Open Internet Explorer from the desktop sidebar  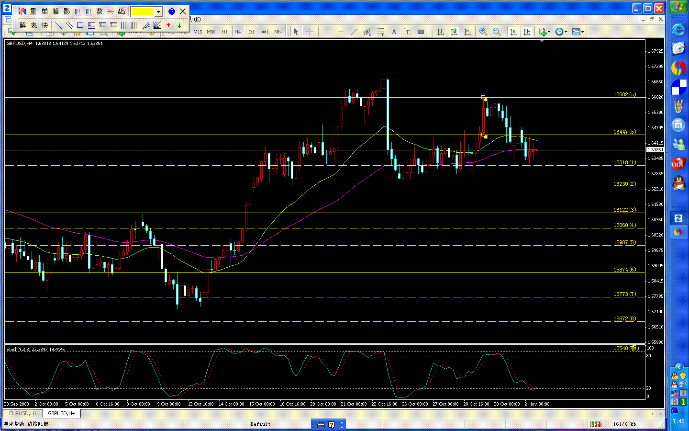coord(678,30)
